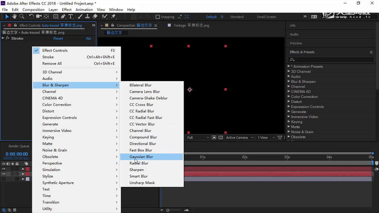Image resolution: width=379 pixels, height=213 pixels.
Task: Choose Gaussian Blur from the submenu
Action: 141,157
